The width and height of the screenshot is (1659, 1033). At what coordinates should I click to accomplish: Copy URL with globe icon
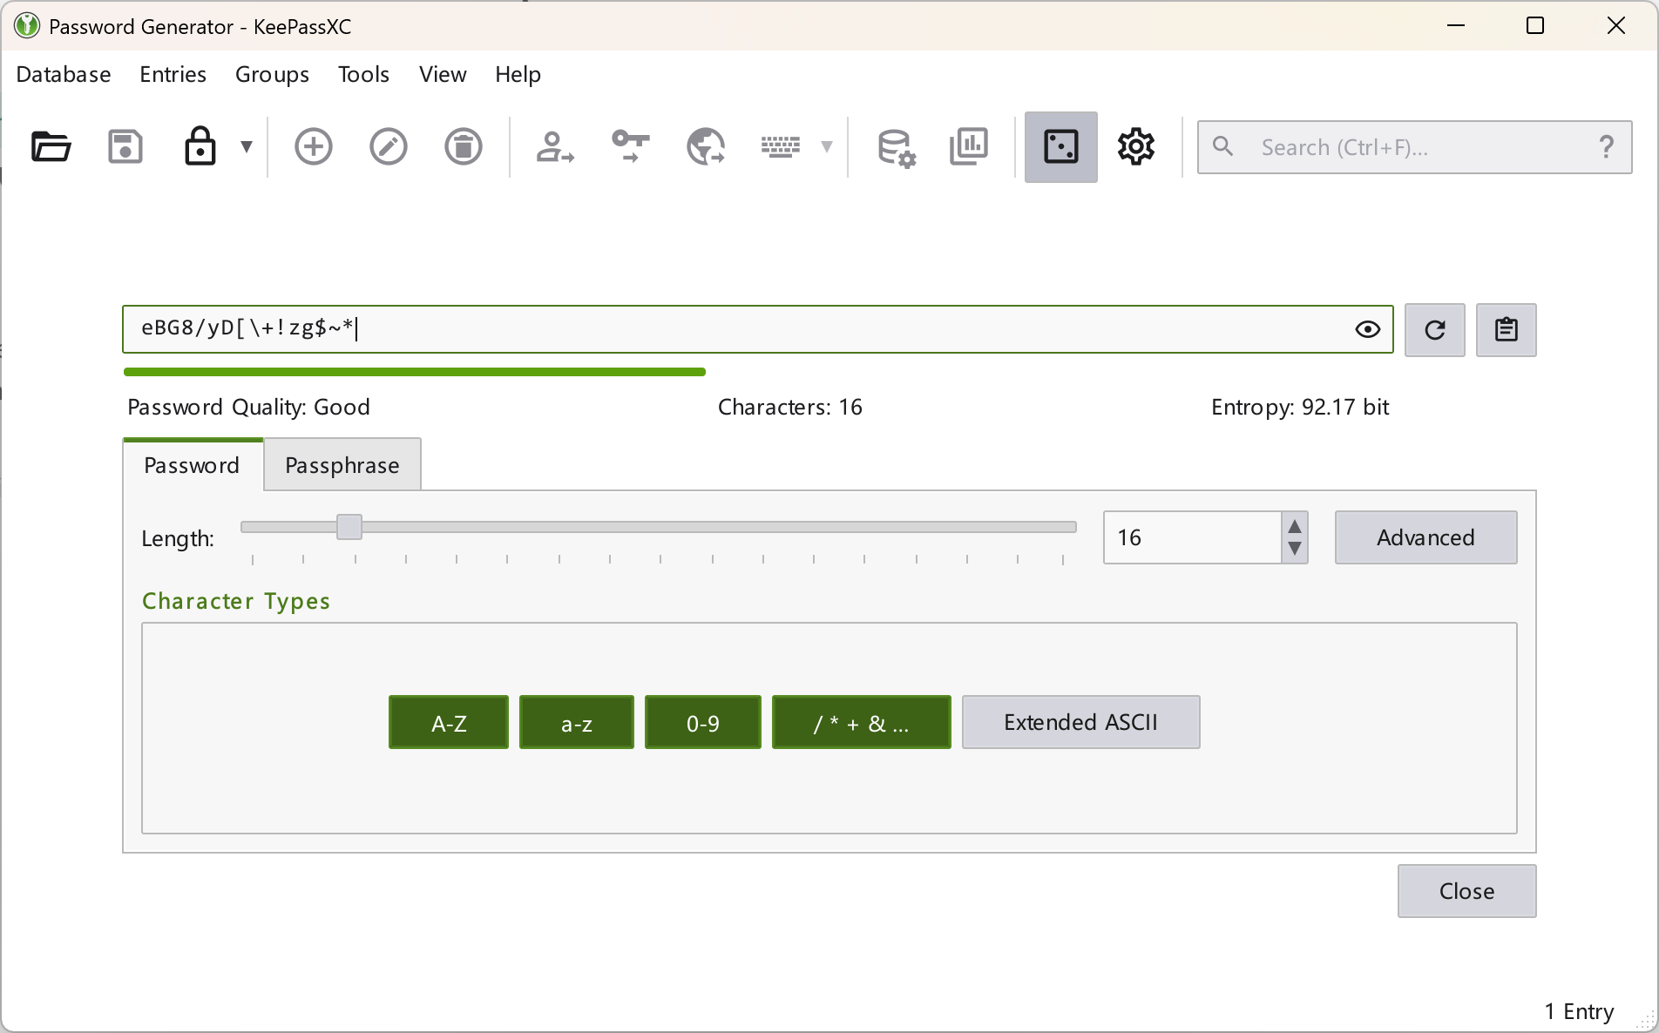pyautogui.click(x=706, y=146)
